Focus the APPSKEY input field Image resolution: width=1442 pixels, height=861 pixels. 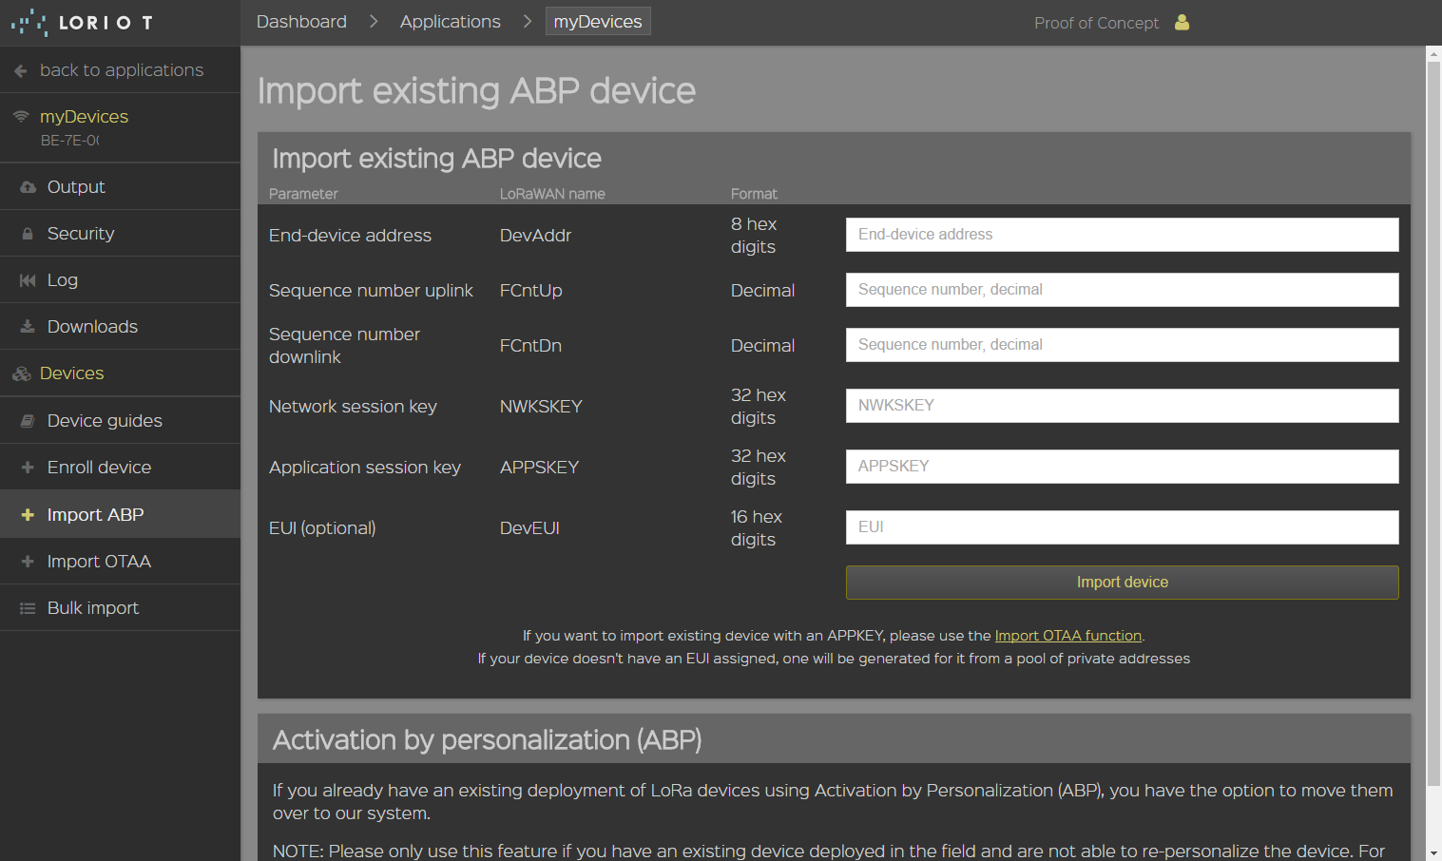[1122, 467]
